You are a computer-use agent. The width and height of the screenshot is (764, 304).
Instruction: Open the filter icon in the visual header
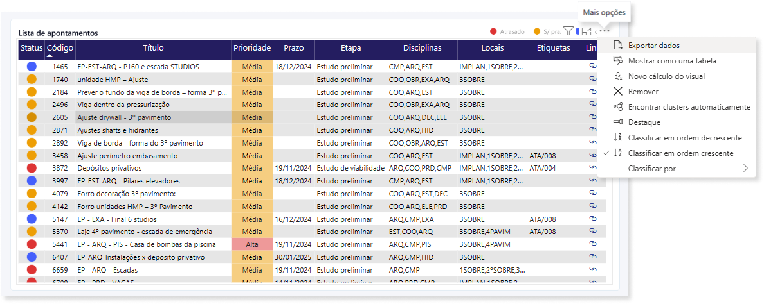[x=568, y=31]
